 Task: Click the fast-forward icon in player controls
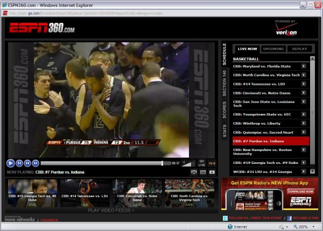(x=36, y=163)
